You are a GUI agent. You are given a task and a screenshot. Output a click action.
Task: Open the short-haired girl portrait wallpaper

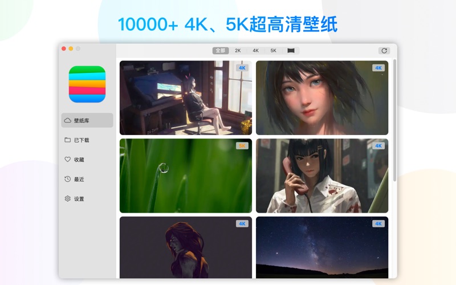coord(322,97)
